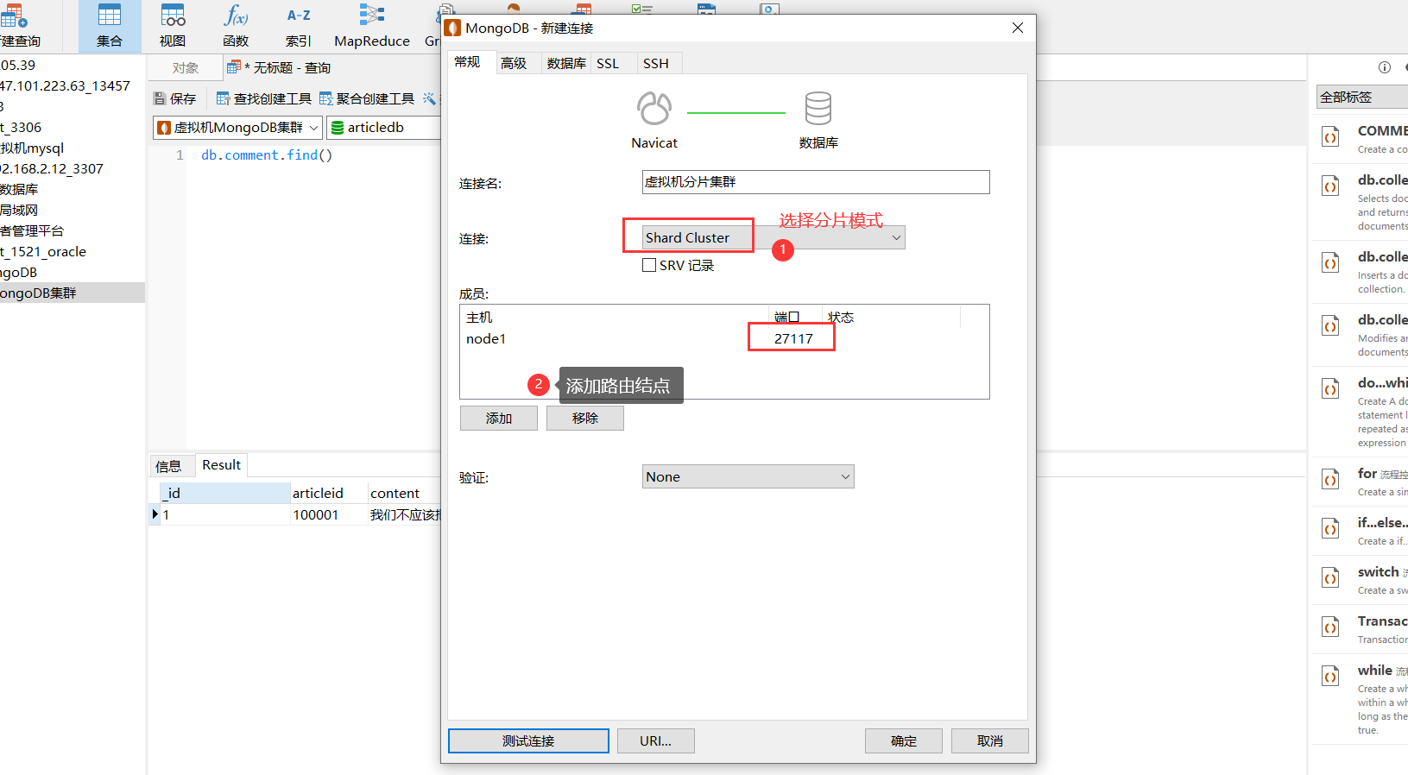Viewport: 1408px width, 775px height.
Task: Open the articledb database dropdown
Action: tap(385, 128)
